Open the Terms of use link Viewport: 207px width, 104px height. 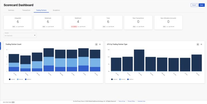coord(122,101)
